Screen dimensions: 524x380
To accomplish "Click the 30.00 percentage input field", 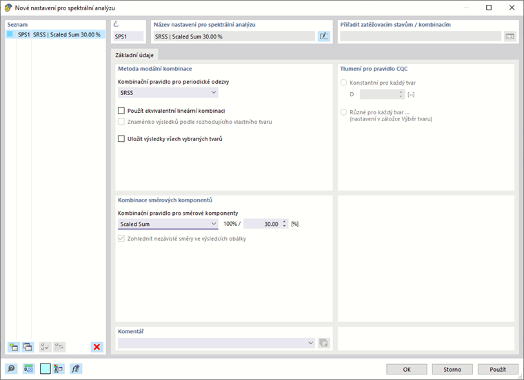I will point(262,224).
